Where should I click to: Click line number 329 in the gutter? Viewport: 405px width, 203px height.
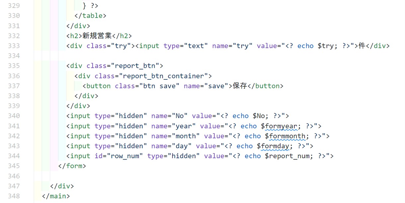14,6
